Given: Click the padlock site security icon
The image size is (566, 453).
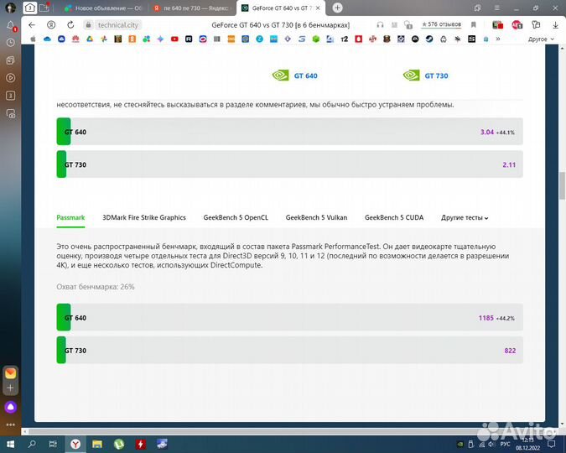Looking at the screenshot, I should click(x=88, y=25).
